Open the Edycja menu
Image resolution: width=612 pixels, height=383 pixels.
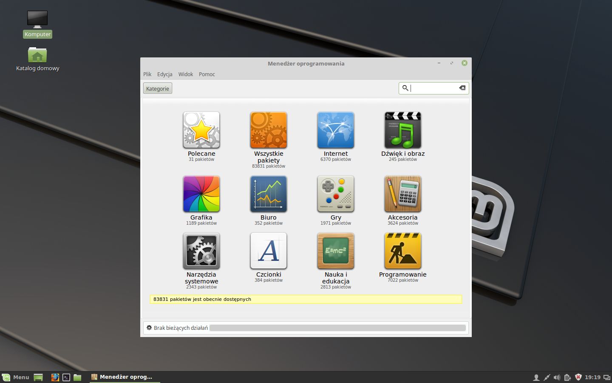(165, 74)
